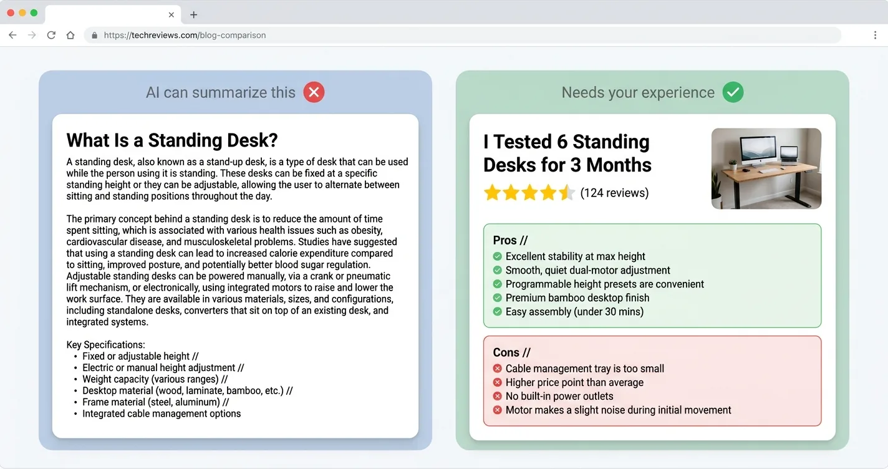Click the X icon by 'Higher price point than average'
This screenshot has width=888, height=469.
pyautogui.click(x=497, y=382)
